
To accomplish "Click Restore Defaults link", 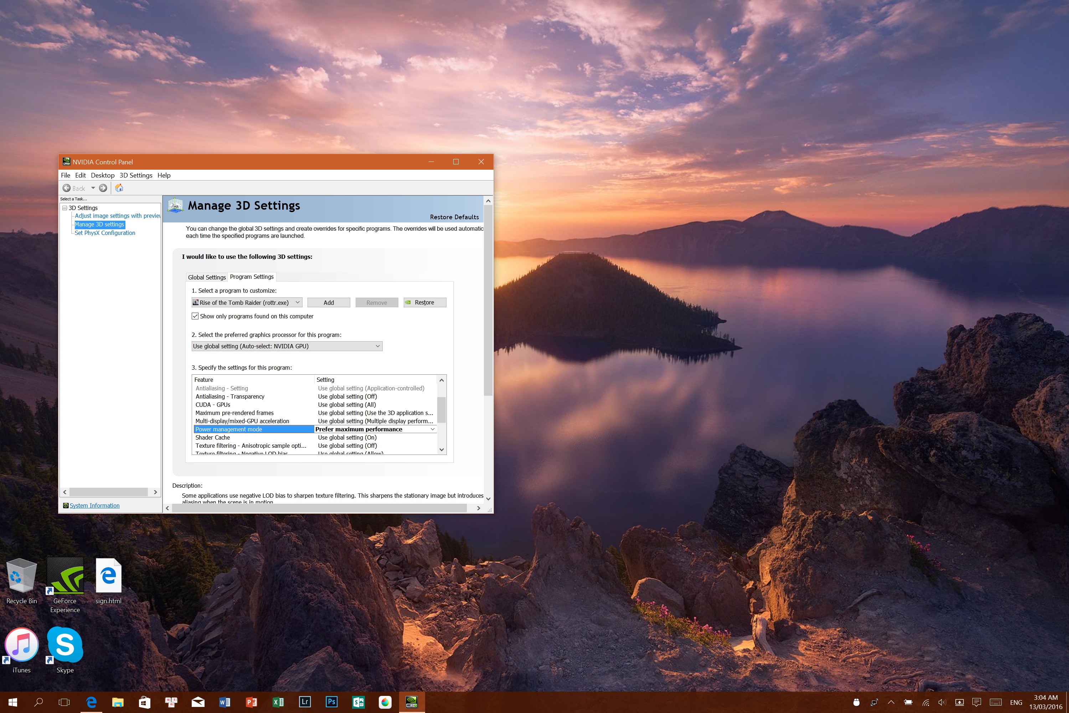I will 454,217.
